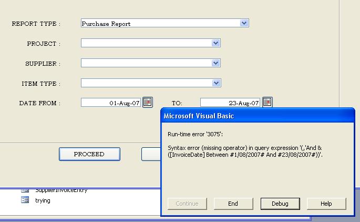Click the PROCEED button
This screenshot has height=222, width=360.
89,154
